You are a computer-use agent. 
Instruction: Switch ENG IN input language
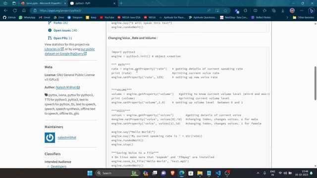pos(272,173)
